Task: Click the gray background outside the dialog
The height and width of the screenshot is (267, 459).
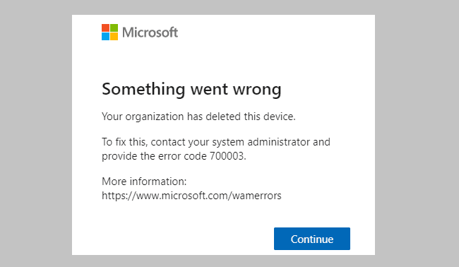Action: [35, 132]
